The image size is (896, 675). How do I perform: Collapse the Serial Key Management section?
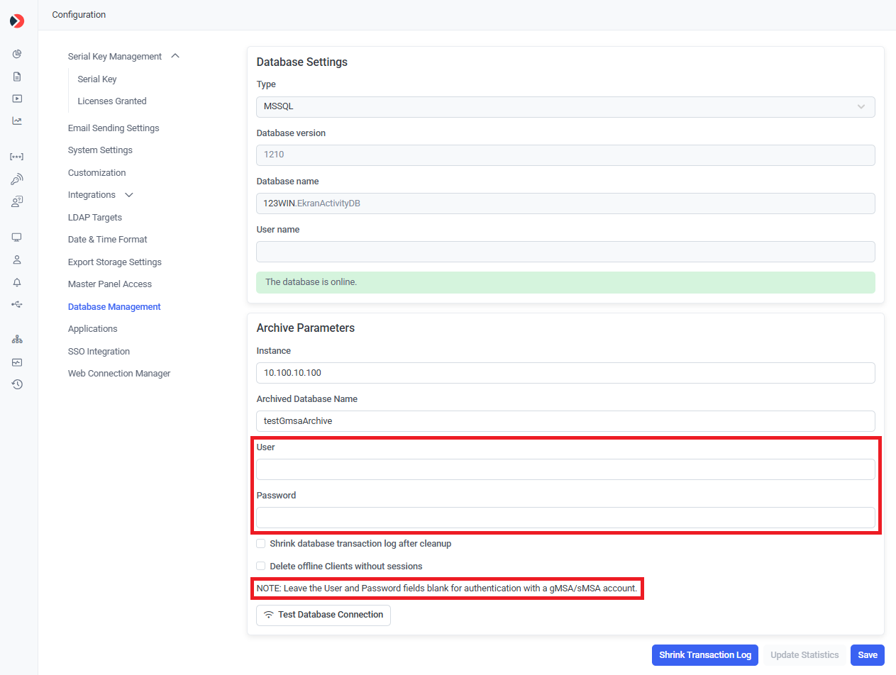click(175, 56)
